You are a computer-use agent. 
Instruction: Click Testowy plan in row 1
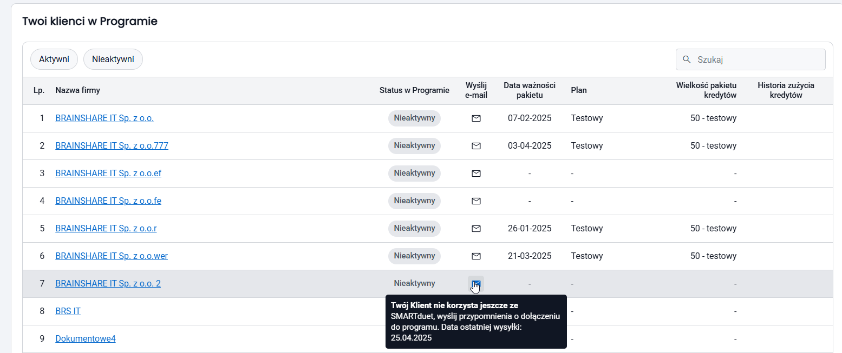coord(587,118)
